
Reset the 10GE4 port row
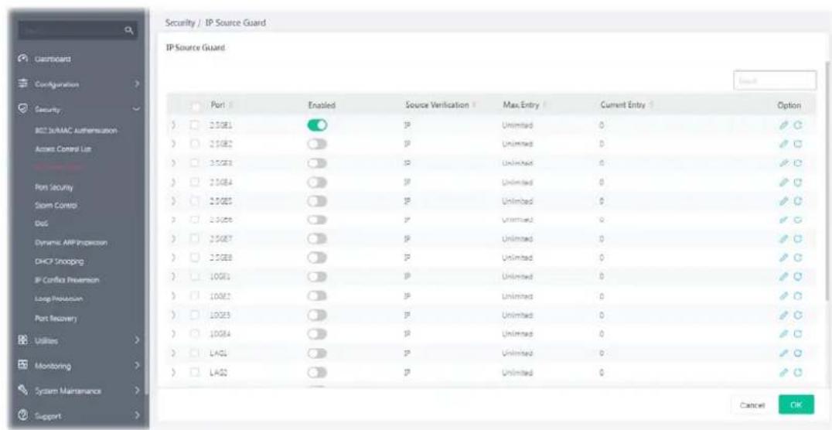pos(797,333)
